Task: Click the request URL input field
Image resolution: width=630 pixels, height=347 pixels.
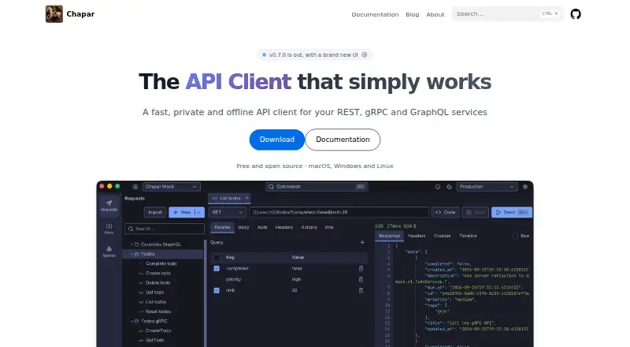Action: click(339, 212)
